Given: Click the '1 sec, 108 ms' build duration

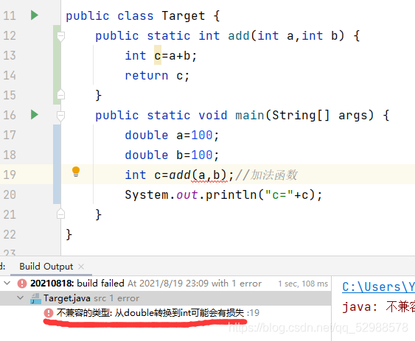Looking at the screenshot, I should point(303,284).
